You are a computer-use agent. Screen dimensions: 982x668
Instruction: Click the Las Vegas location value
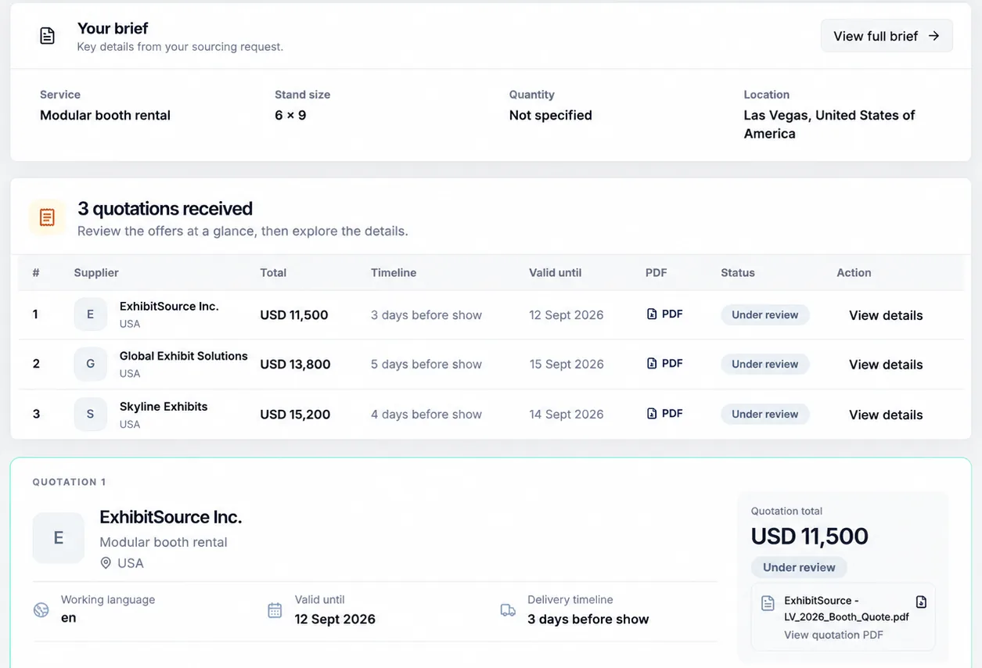(x=829, y=124)
